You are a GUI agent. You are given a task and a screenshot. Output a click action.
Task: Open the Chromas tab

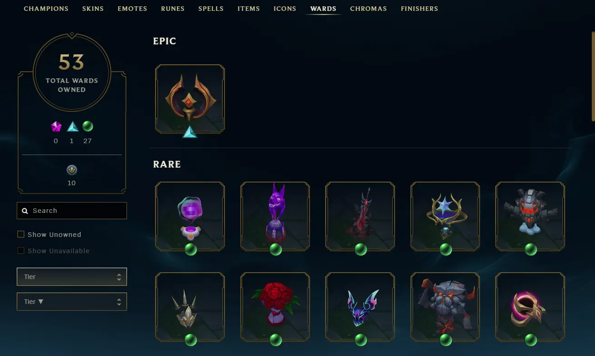point(368,9)
